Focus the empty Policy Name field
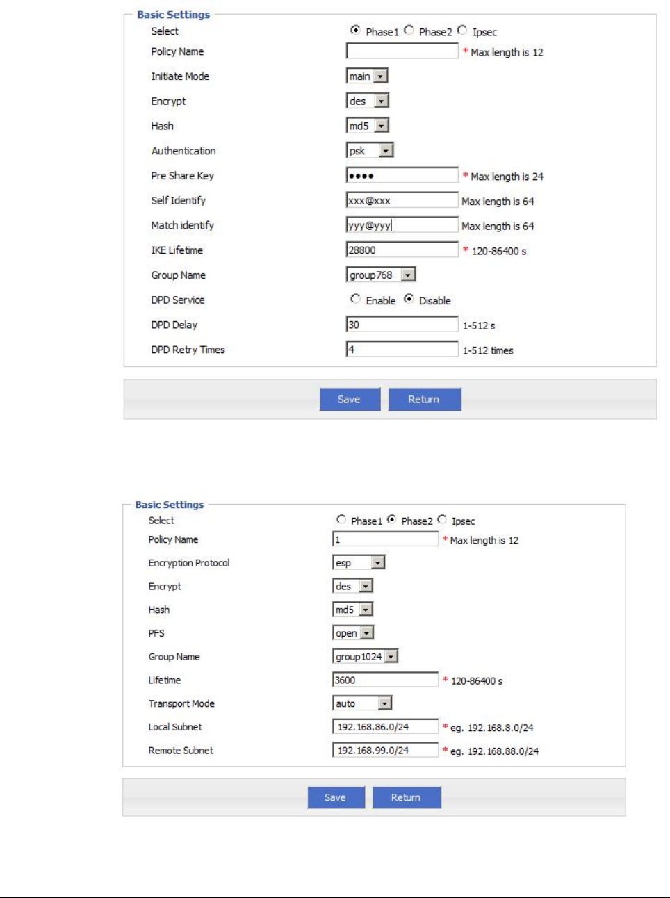670x898 pixels. 402,51
